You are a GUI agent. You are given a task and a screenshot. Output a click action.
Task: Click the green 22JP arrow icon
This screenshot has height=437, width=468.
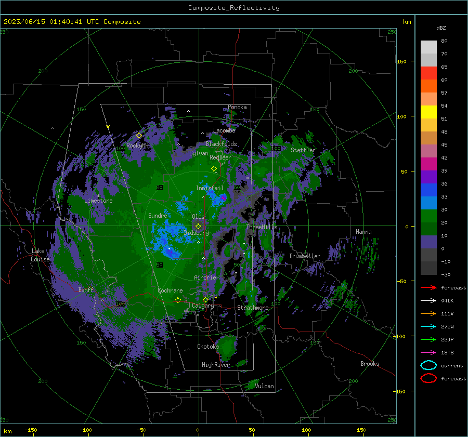pyautogui.click(x=428, y=339)
